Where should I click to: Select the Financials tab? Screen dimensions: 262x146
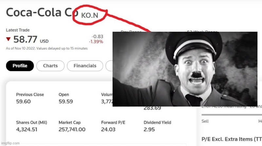(85, 66)
